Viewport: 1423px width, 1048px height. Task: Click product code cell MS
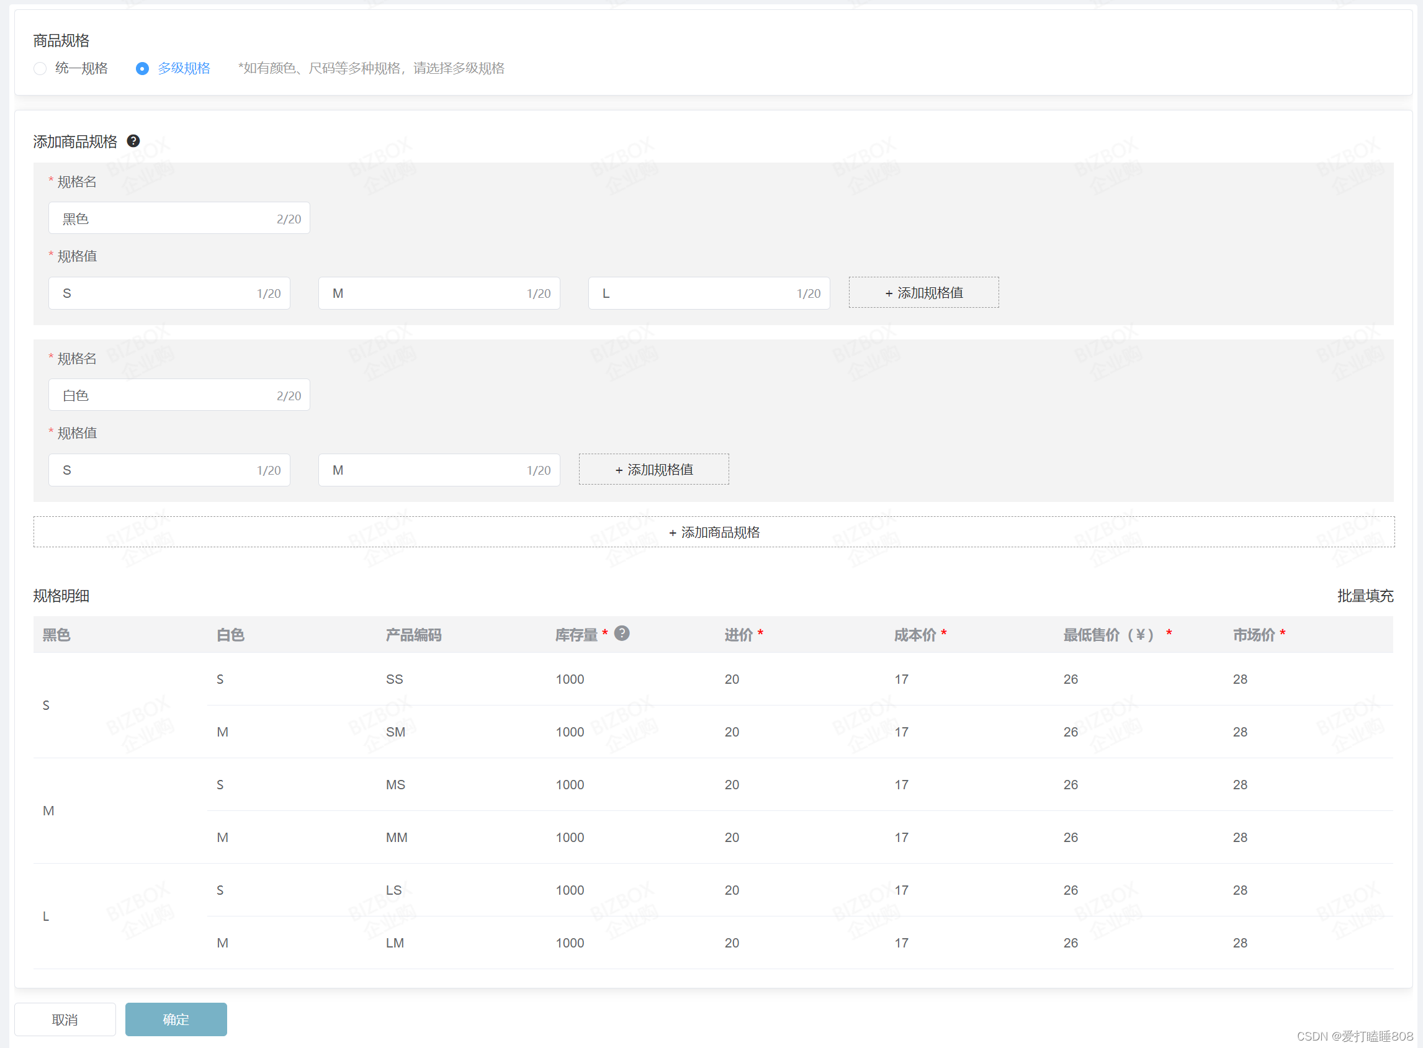[395, 785]
